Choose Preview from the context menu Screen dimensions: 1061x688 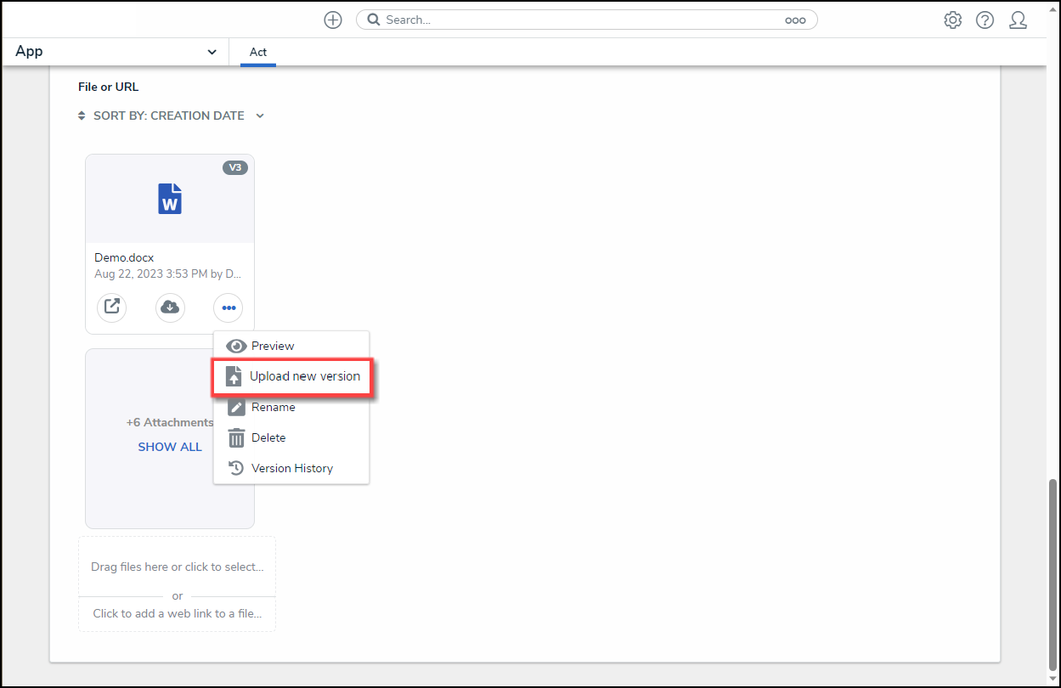tap(291, 346)
